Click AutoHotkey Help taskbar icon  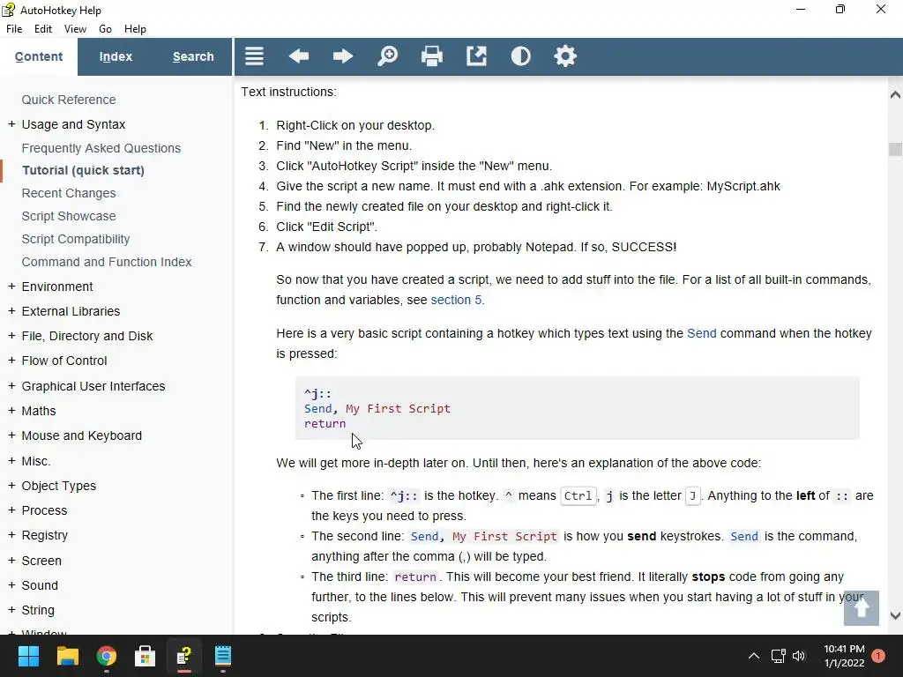point(183,656)
